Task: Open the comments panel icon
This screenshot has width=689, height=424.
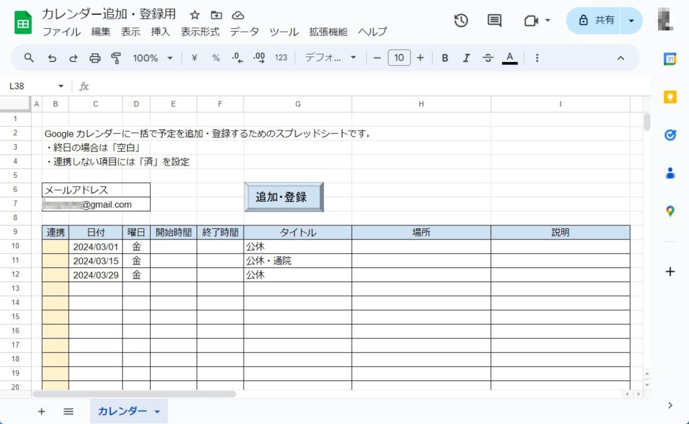Action: 495,20
